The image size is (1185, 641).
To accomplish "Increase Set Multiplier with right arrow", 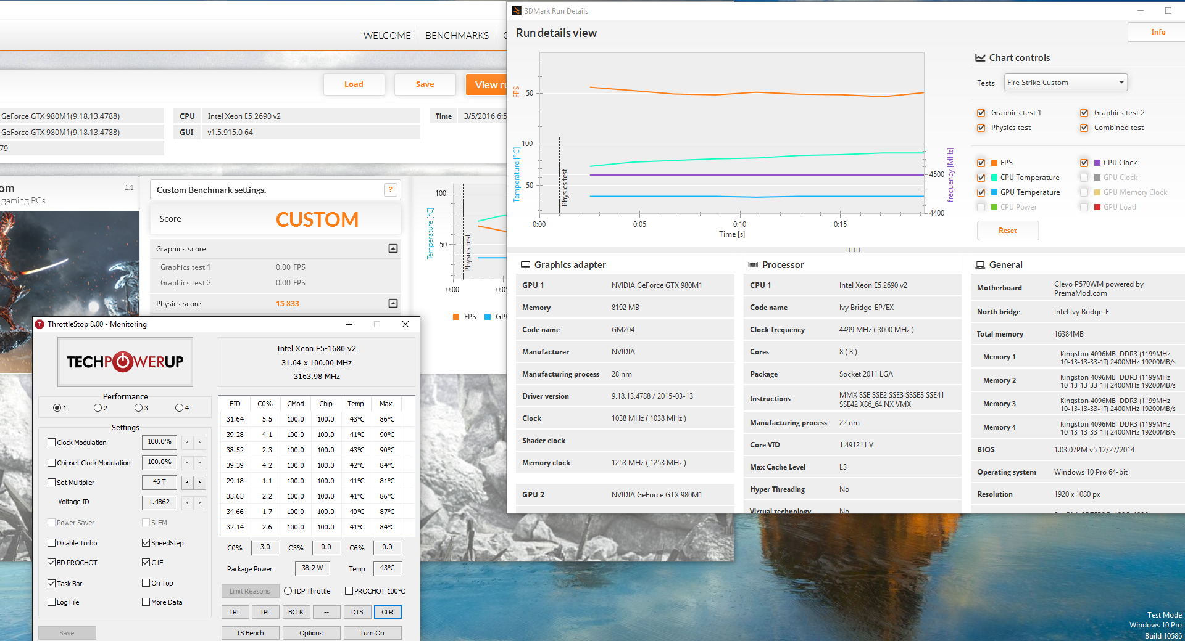I will (199, 482).
